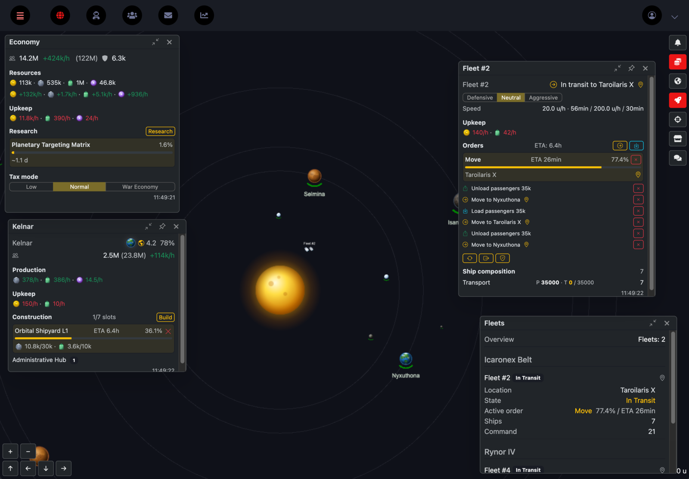The image size is (689, 479).
Task: Cancel the active Move order to Taroilaris X
Action: coord(636,160)
